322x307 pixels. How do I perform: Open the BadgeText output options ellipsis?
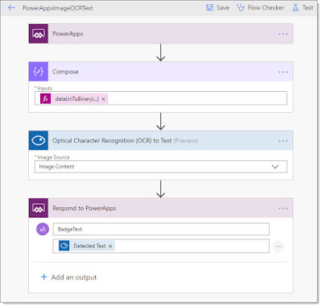[x=279, y=247]
